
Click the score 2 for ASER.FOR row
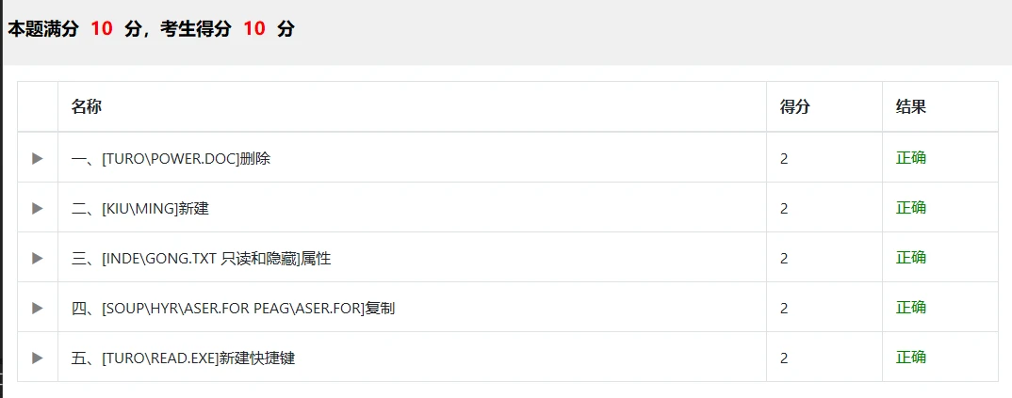tap(784, 308)
